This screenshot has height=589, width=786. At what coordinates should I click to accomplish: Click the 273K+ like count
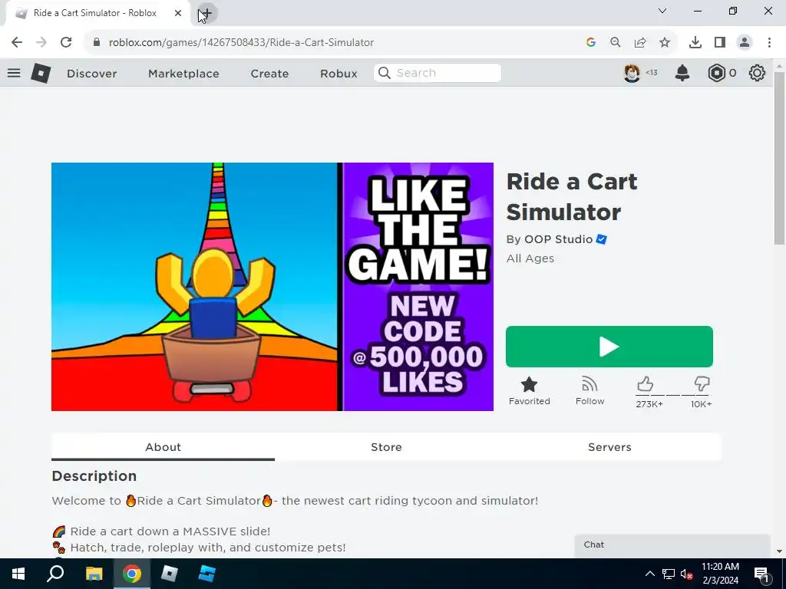(649, 404)
